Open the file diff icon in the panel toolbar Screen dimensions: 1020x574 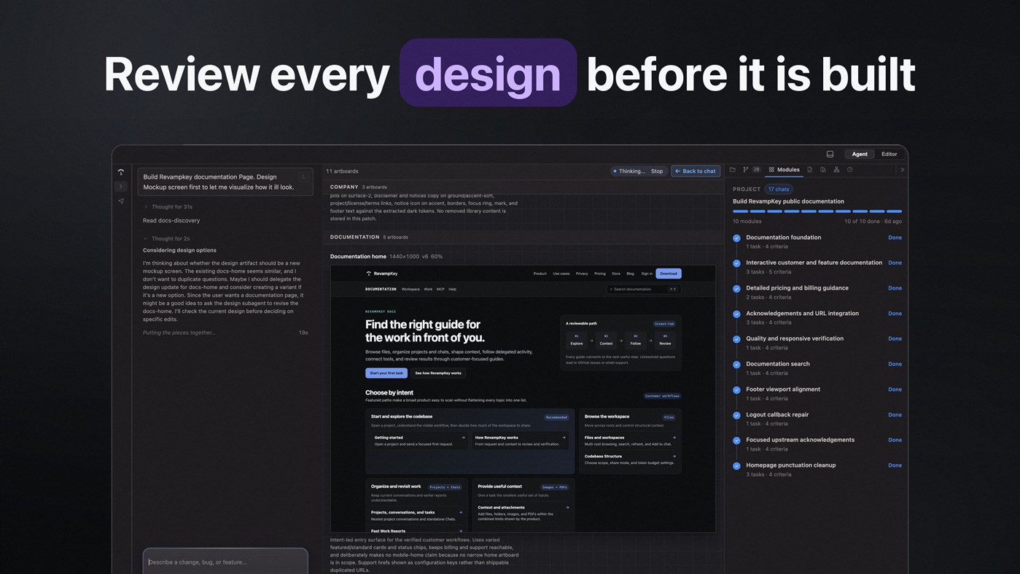pyautogui.click(x=823, y=170)
